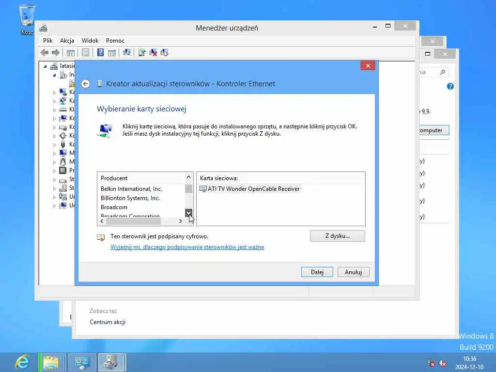Click Centrum akcji link in background window
Screen dimensions: 496x372
(107, 322)
